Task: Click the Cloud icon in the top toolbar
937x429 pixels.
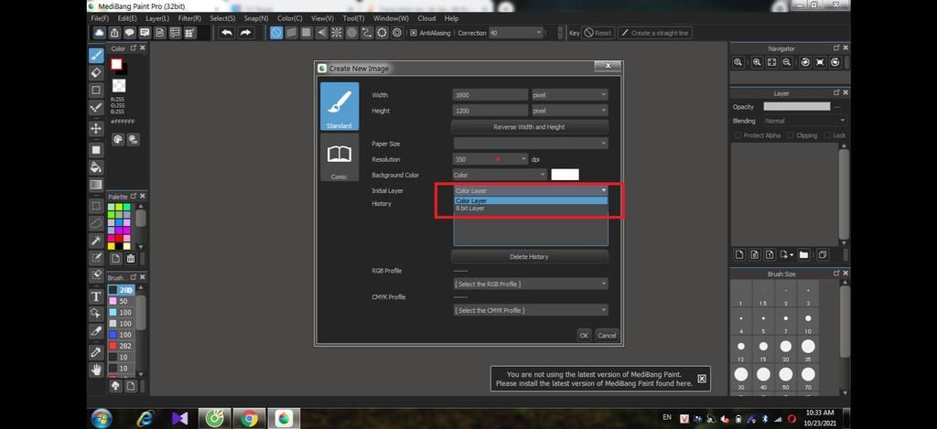Action: pos(99,33)
